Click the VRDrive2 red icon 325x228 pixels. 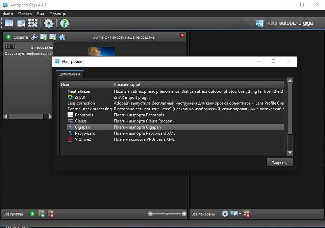[x=70, y=139]
